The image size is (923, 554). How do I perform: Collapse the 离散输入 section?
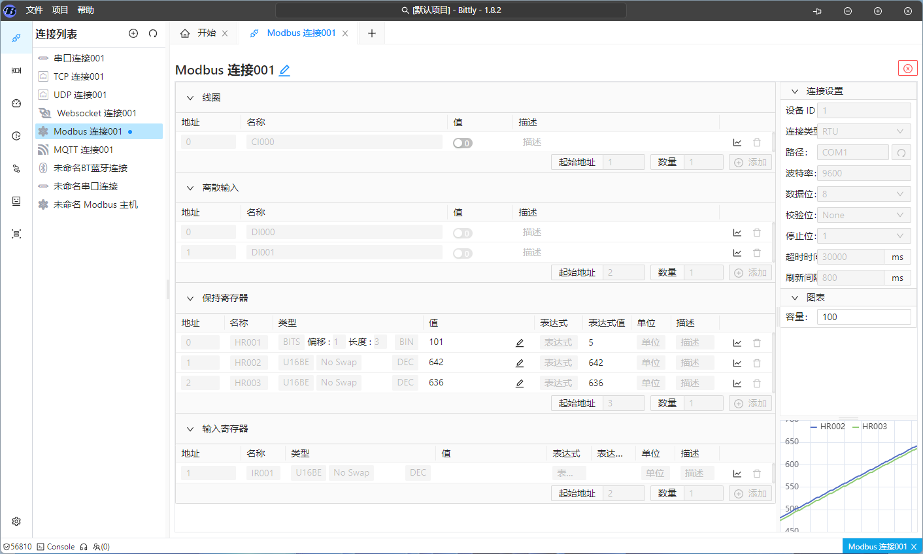coord(190,188)
